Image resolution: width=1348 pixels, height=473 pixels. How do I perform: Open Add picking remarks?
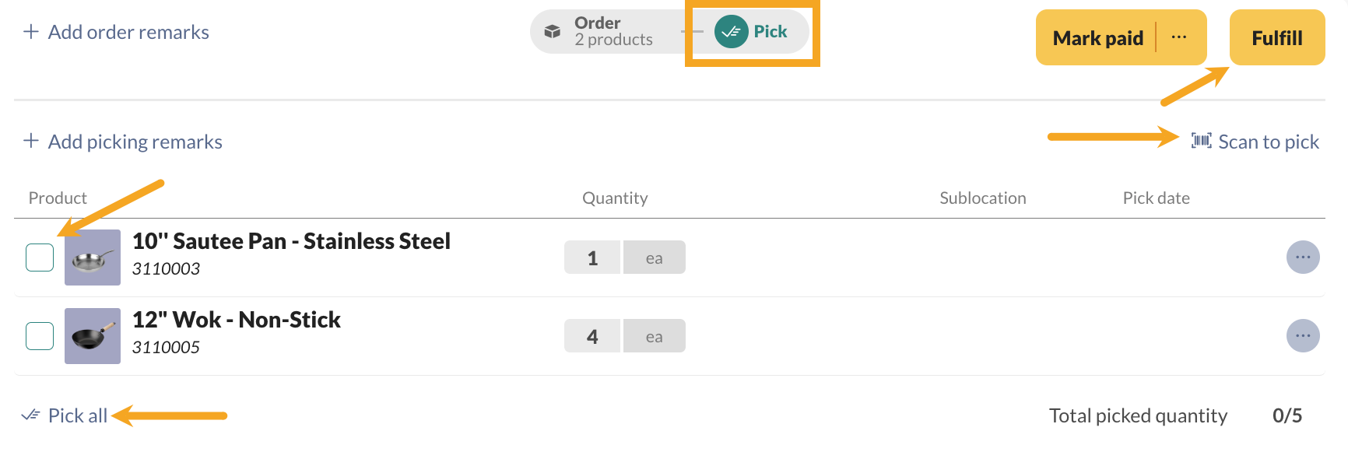click(135, 141)
